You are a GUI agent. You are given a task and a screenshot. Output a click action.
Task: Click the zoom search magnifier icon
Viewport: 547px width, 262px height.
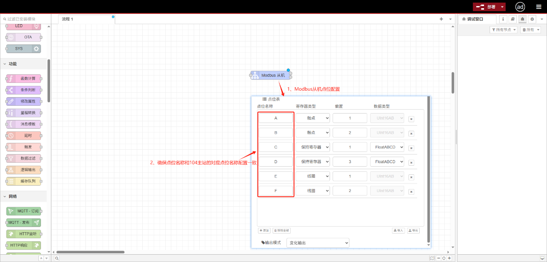pyautogui.click(x=57, y=258)
